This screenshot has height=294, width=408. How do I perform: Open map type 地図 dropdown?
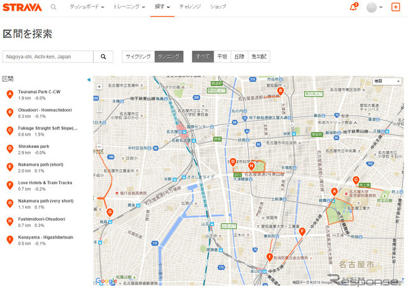click(x=387, y=81)
